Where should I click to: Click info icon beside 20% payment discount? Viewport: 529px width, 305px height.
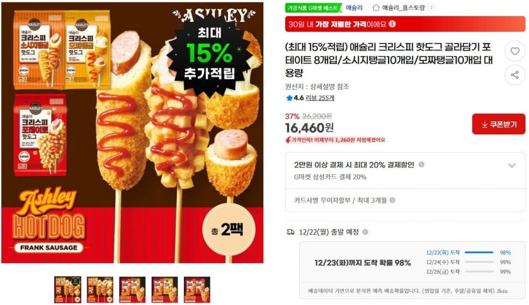tap(421, 165)
